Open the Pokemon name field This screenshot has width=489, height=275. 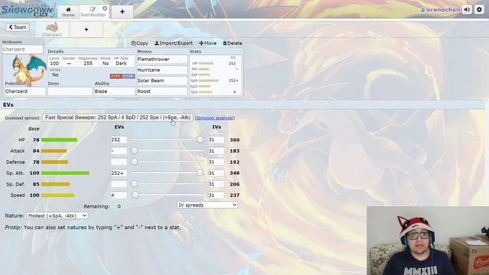click(24, 92)
